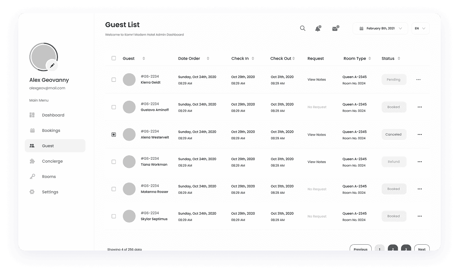Image resolution: width=459 pixels, height=274 pixels.
Task: View Notes for Kierra Geidt
Action: coord(316,79)
